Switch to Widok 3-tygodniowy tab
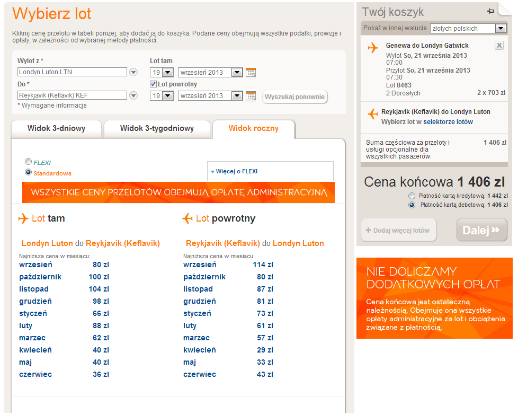 pos(157,129)
